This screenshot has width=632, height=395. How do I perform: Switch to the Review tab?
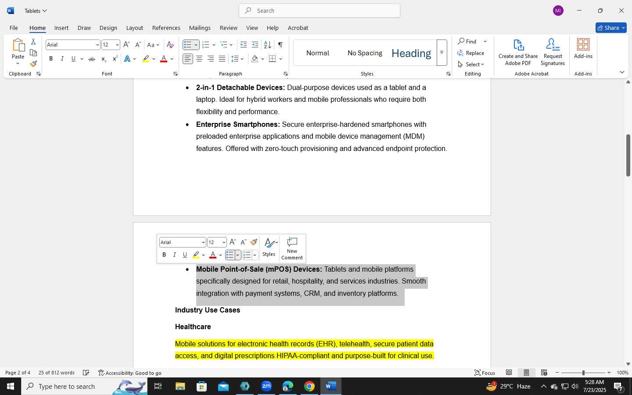pos(229,28)
